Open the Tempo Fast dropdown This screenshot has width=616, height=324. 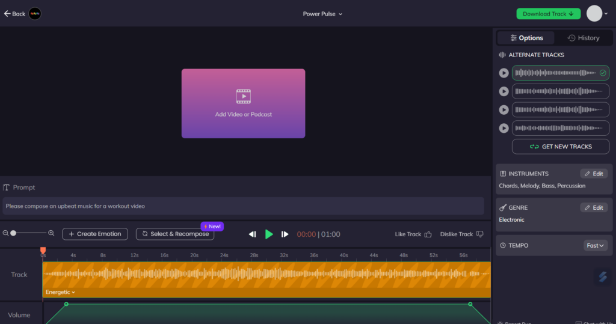[596, 245]
